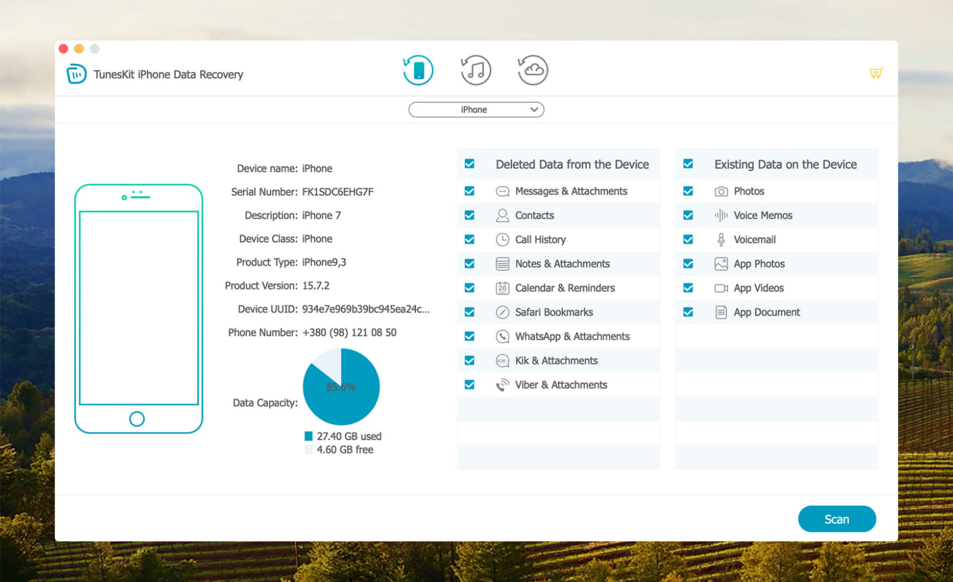Switch to Recover from iTunes backup icon
The image size is (953, 582).
pyautogui.click(x=475, y=70)
